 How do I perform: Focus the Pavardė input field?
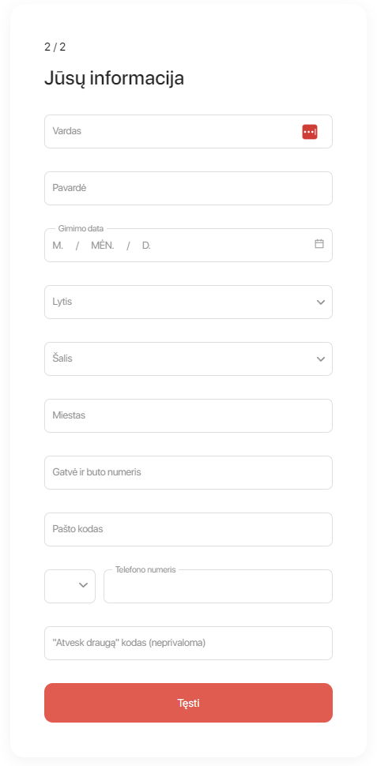tap(188, 188)
